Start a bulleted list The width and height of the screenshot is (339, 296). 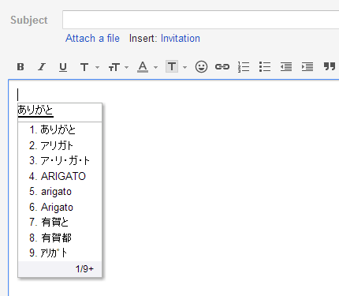[265, 67]
